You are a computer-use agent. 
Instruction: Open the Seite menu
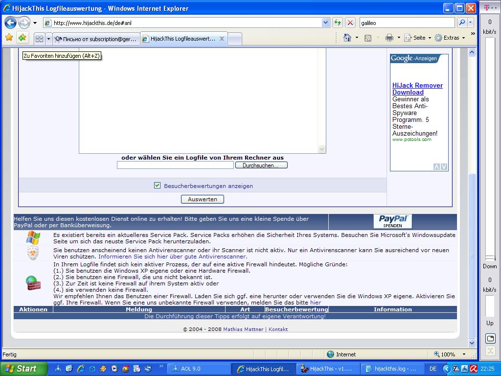pyautogui.click(x=418, y=38)
